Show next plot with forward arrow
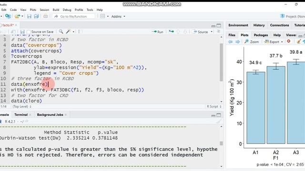The image size is (305, 171). point(237,42)
